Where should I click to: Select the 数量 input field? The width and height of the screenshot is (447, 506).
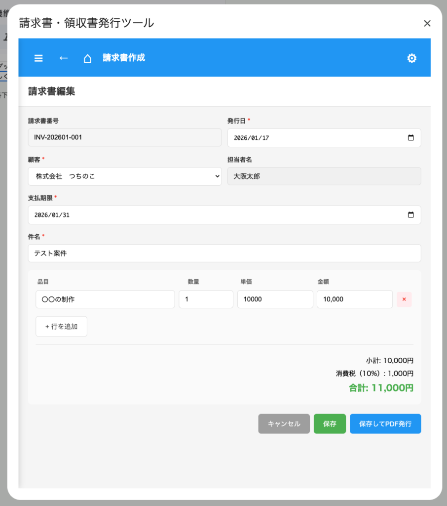coord(206,299)
